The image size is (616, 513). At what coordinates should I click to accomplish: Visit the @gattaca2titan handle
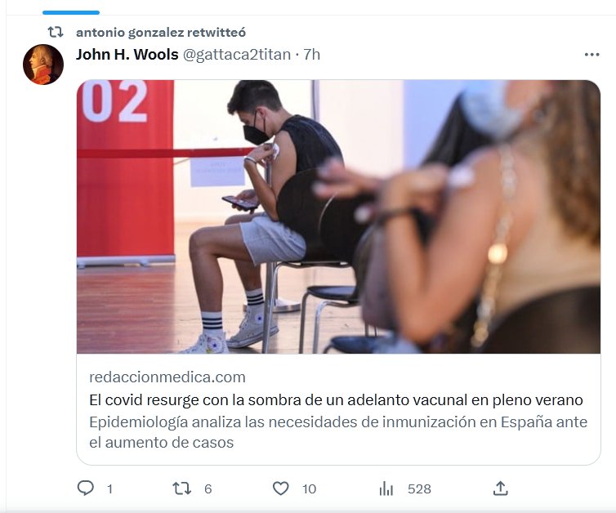(x=237, y=55)
